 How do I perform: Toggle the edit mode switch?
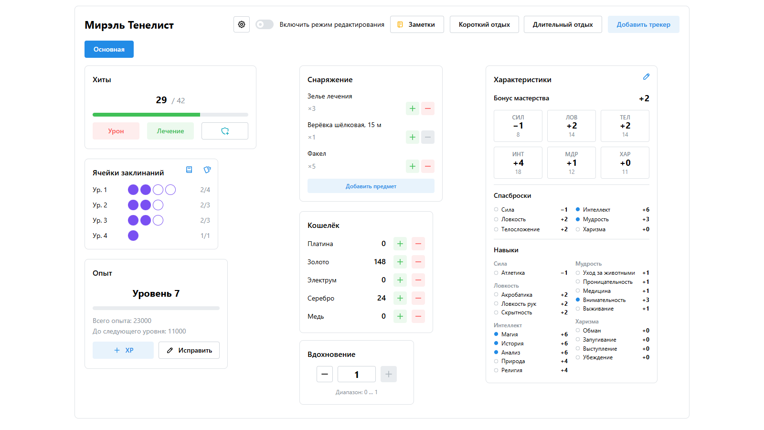(x=265, y=24)
